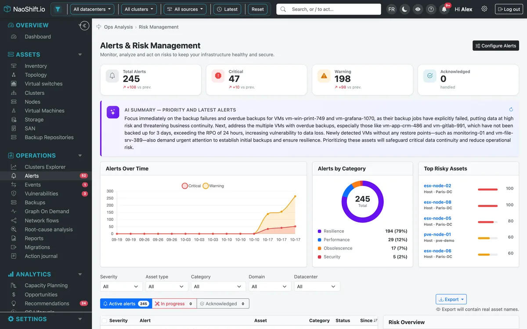Viewport: 527px width, 329px height.
Task: Expand the Export dropdown button
Action: click(x=451, y=299)
